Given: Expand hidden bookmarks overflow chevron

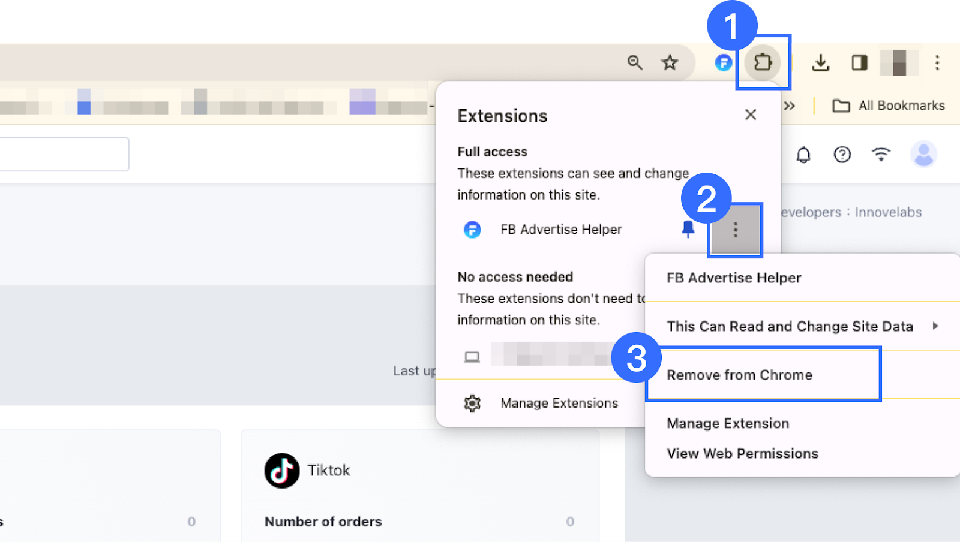Looking at the screenshot, I should [x=790, y=106].
